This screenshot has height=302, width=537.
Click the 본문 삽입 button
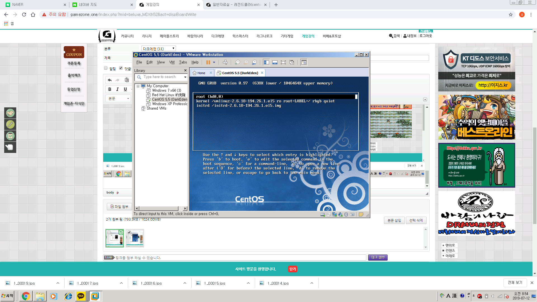click(x=394, y=220)
